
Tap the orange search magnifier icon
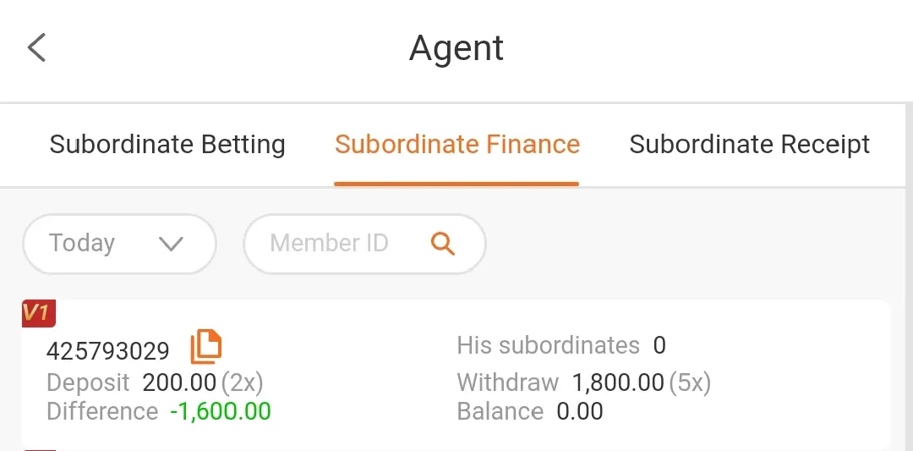coord(442,244)
